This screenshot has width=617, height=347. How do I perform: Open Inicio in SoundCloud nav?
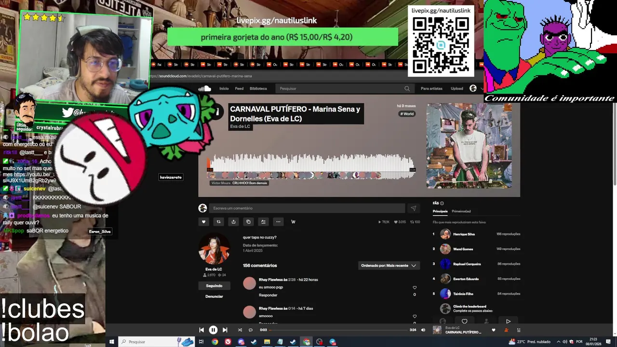(x=224, y=88)
